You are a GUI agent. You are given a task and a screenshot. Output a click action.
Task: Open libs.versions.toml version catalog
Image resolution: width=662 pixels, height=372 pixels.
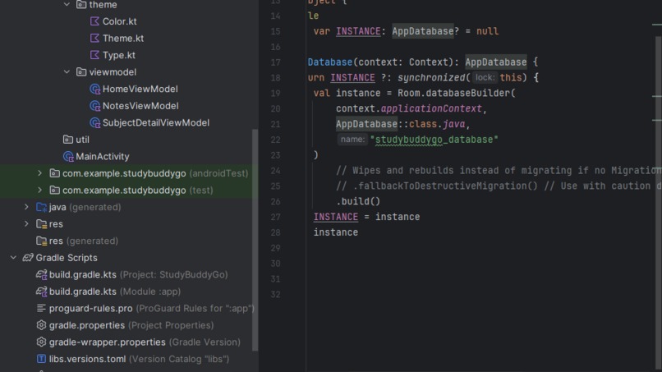[x=139, y=359]
